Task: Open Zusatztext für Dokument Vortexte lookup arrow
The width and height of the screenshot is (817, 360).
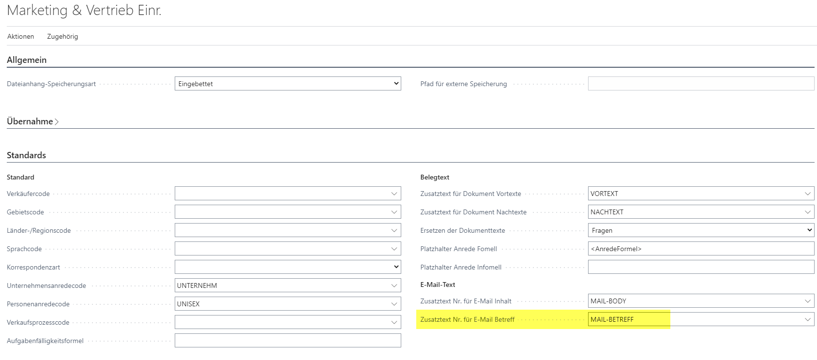Action: pyautogui.click(x=807, y=194)
